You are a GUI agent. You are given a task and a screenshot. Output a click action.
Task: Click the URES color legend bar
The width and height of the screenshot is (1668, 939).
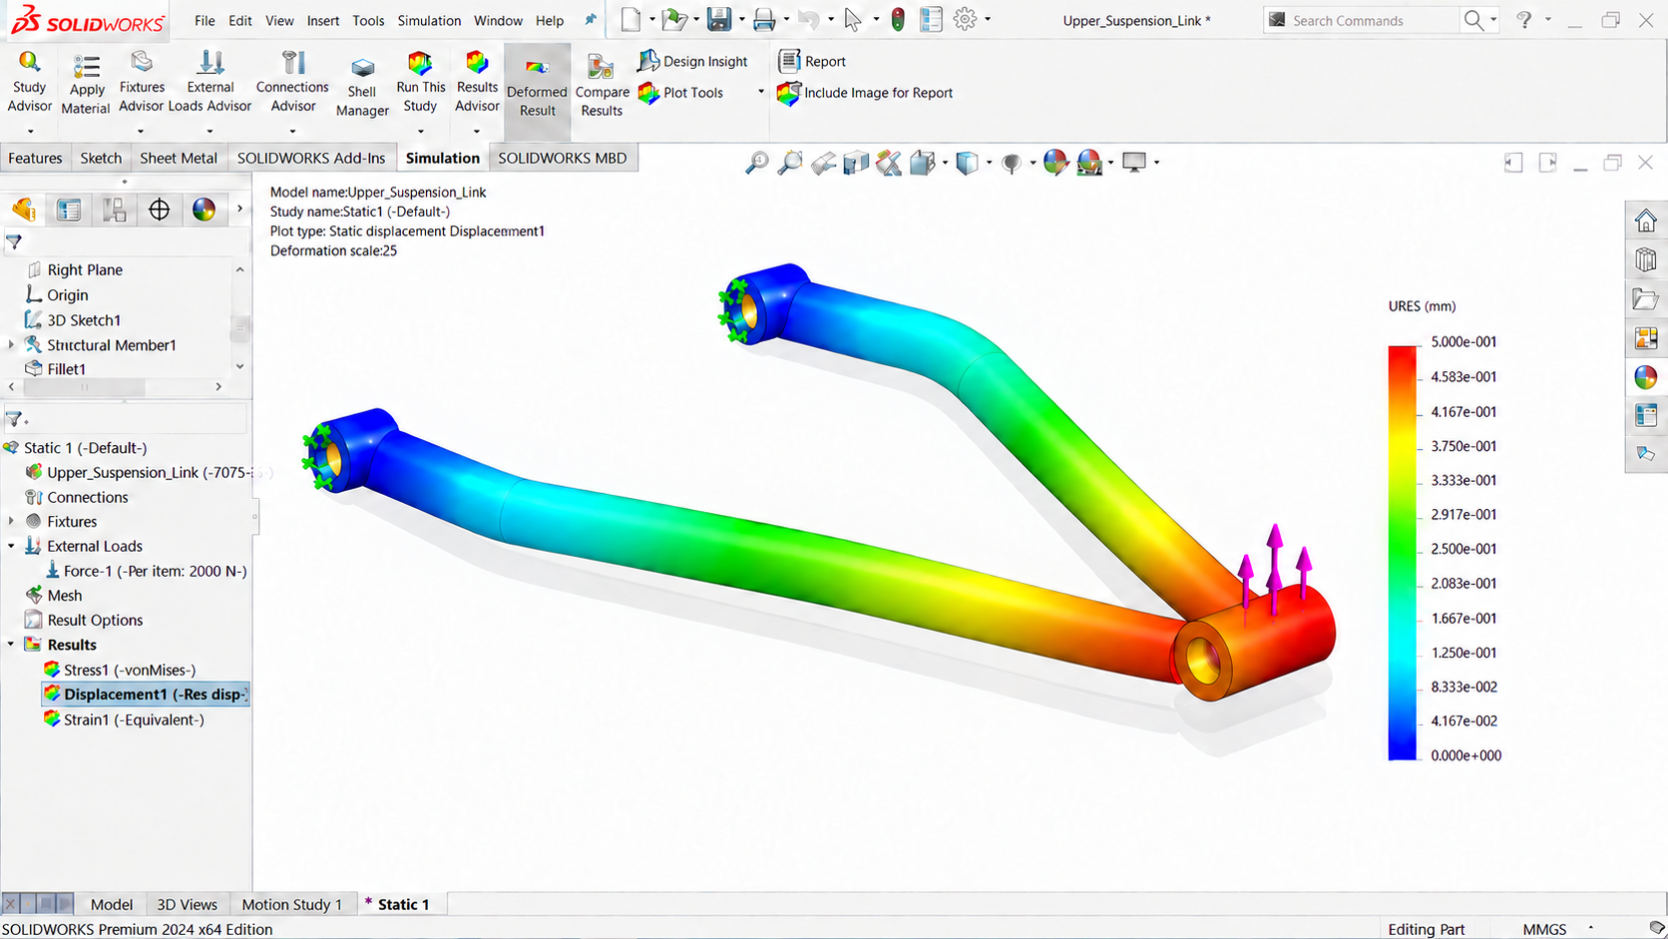1402,553
